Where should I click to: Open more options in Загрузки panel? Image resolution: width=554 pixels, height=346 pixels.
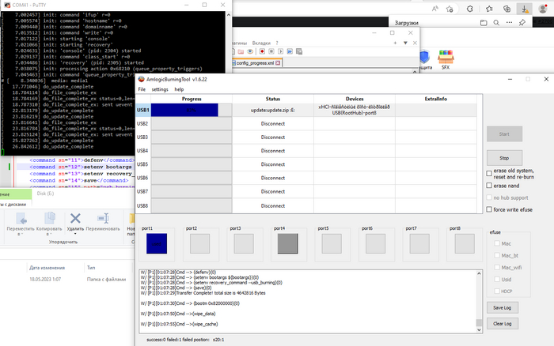click(509, 23)
